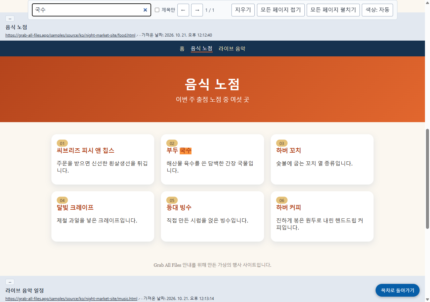Click the match counter 1 / 1
This screenshot has width=430, height=302.
[210, 10]
